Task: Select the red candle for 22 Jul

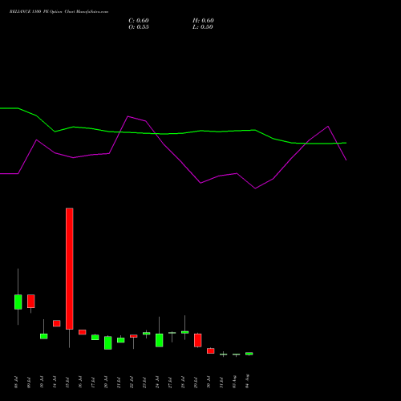Action: tap(134, 336)
